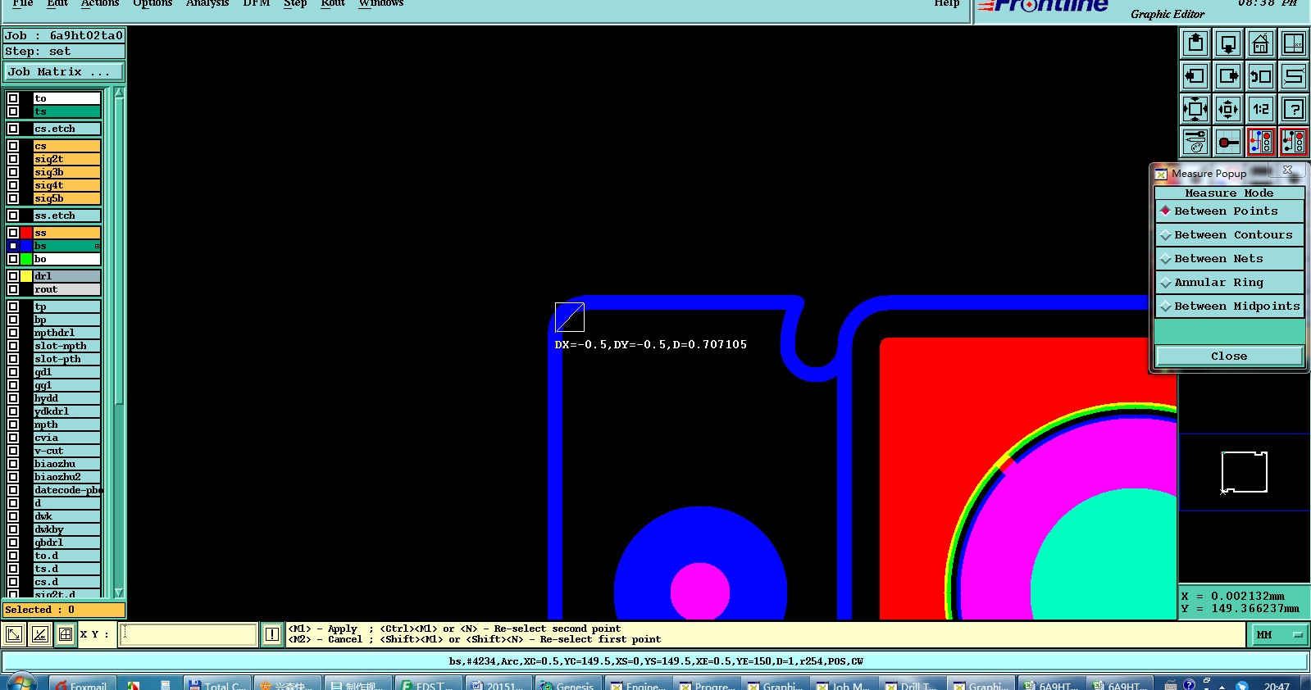Click the black net measure traffic-light icon
Viewport: 1311px width, 690px height.
click(x=1294, y=142)
